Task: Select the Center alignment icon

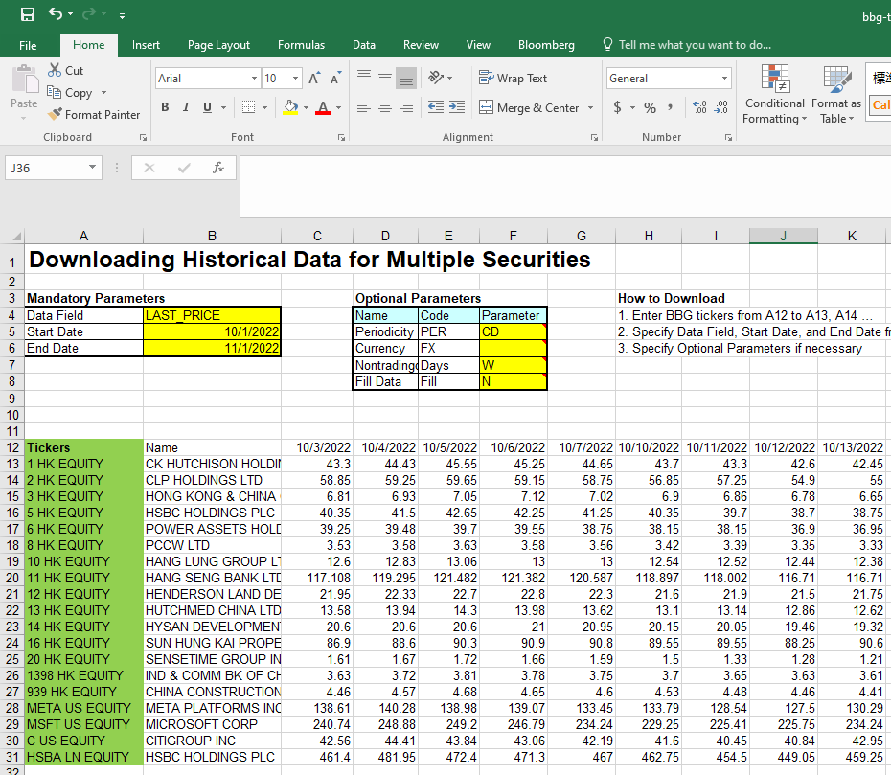Action: [x=384, y=106]
